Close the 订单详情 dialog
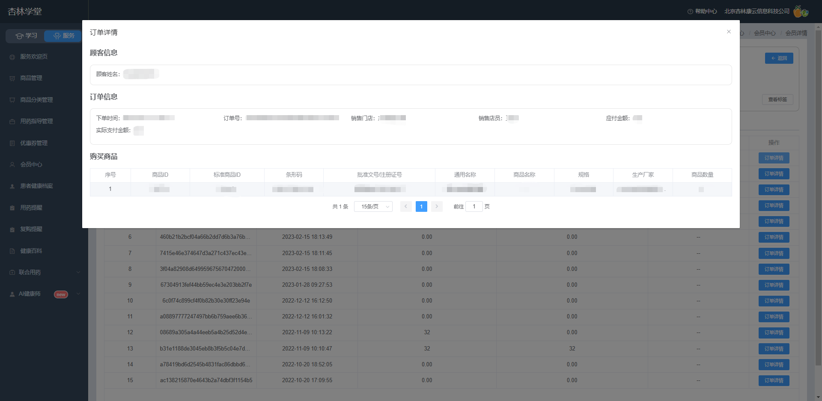This screenshot has height=401, width=822. coord(729,32)
